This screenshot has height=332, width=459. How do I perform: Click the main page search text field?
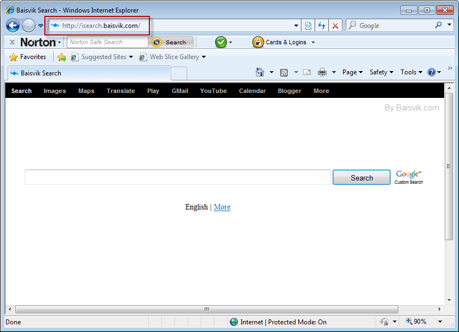click(x=178, y=177)
